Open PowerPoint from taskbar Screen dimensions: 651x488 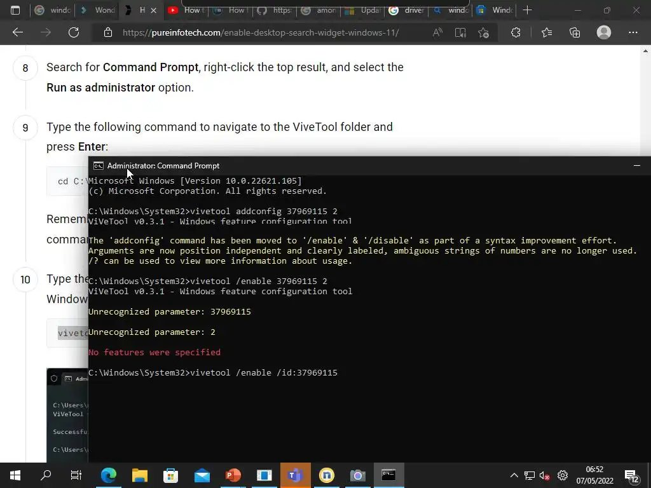pyautogui.click(x=233, y=475)
